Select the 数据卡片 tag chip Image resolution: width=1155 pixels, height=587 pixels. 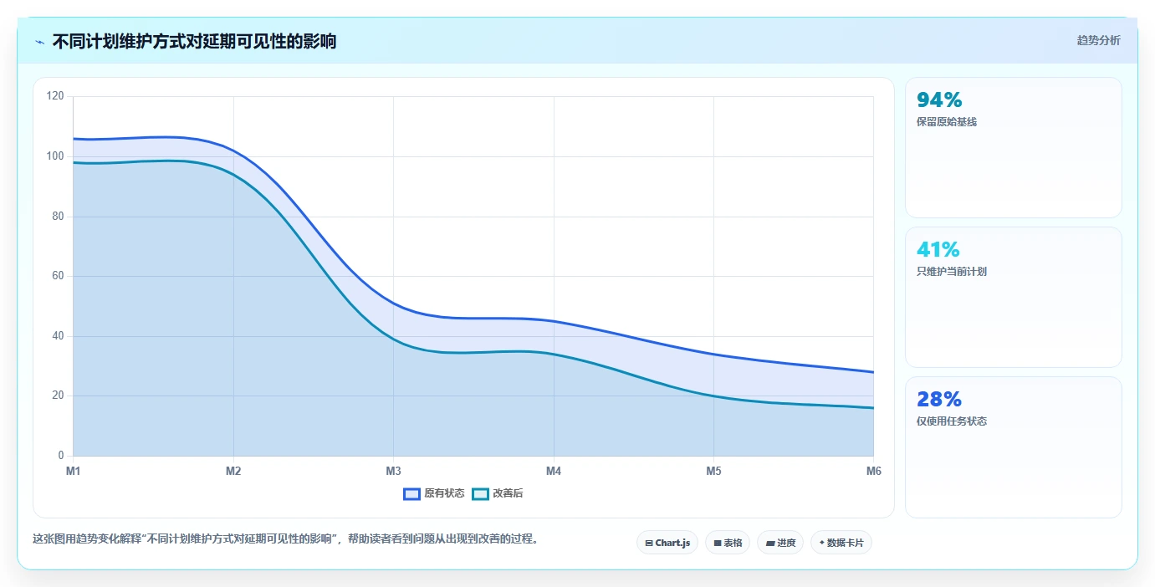click(841, 543)
